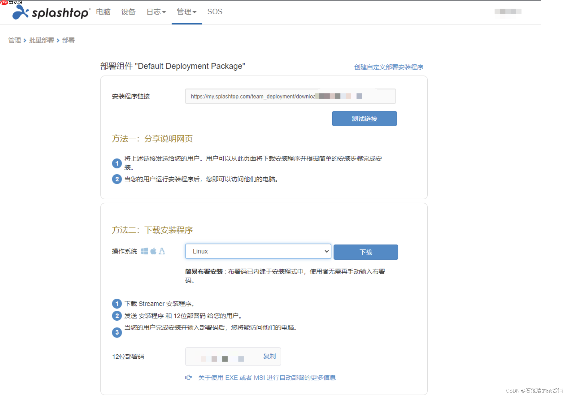
Task: Select the Windows operating system icon
Action: tap(144, 251)
